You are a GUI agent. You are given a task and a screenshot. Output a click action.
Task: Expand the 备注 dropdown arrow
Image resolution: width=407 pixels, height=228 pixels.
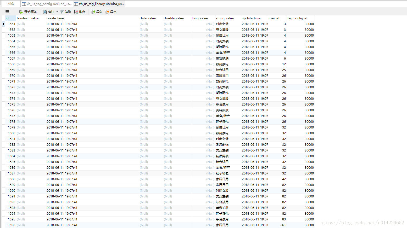click(x=57, y=12)
